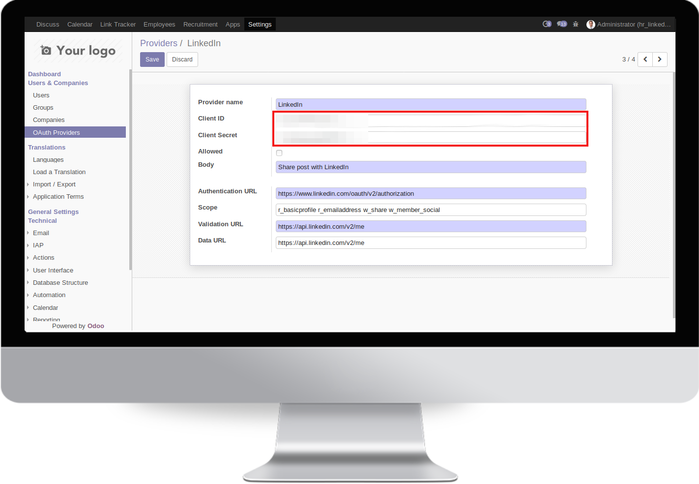Click the 3 / 4 pager counter
Image resolution: width=699 pixels, height=484 pixels.
(629, 60)
